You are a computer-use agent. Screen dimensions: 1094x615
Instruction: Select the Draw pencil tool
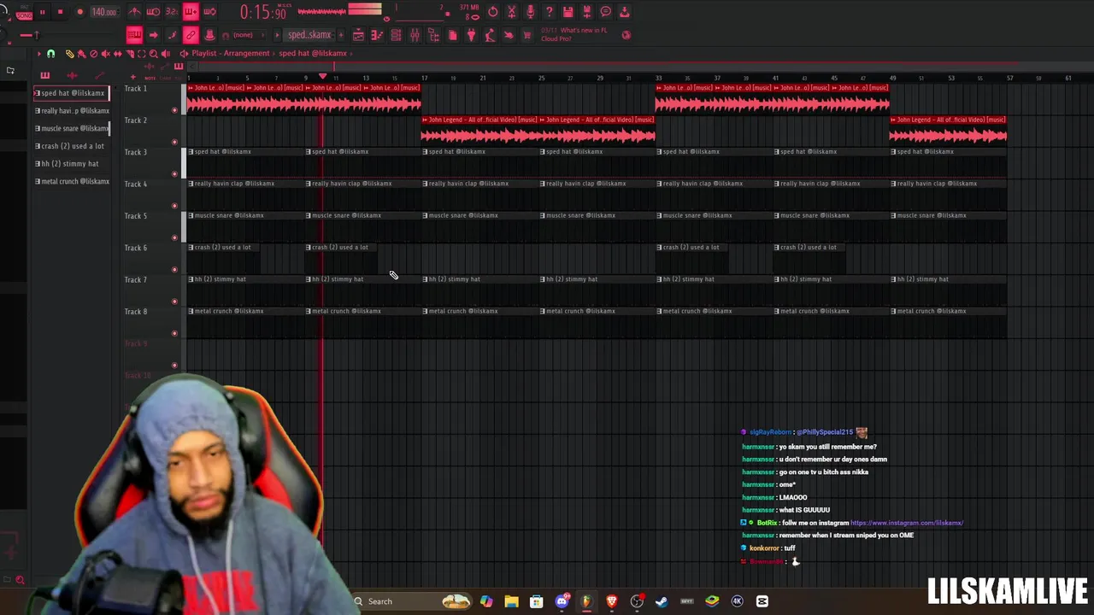[x=70, y=54]
